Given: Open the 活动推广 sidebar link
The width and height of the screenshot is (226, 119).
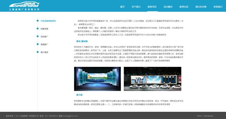Looking at the screenshot, I should coord(44,37).
